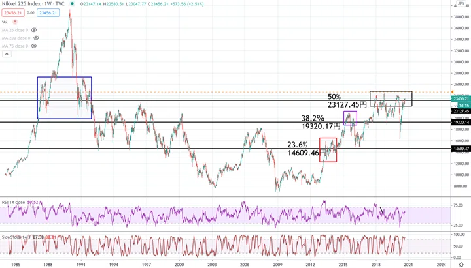The width and height of the screenshot is (471, 268).
Task: Click the red sell price 23456.21 button
Action: click(13, 13)
